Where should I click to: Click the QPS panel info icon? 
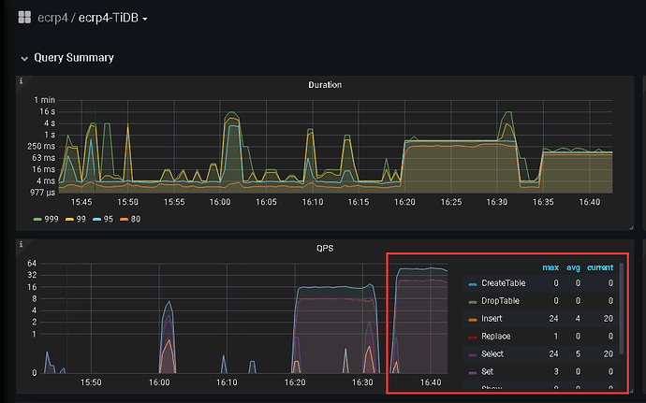pyautogui.click(x=21, y=244)
